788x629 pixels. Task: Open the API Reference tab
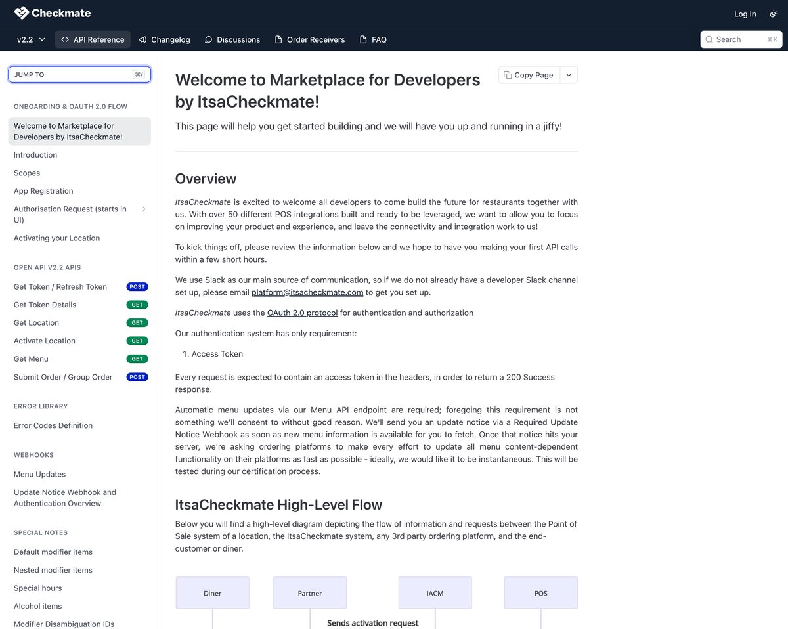93,39
